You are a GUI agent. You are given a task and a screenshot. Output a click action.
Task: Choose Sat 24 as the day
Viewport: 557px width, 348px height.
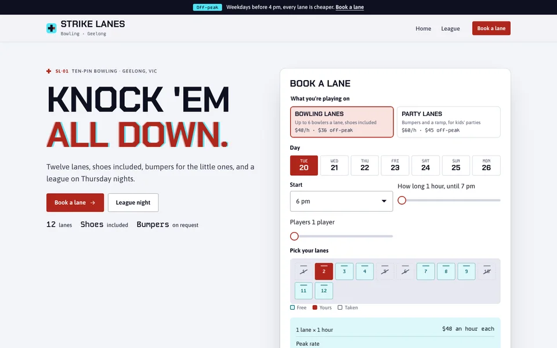pos(425,165)
